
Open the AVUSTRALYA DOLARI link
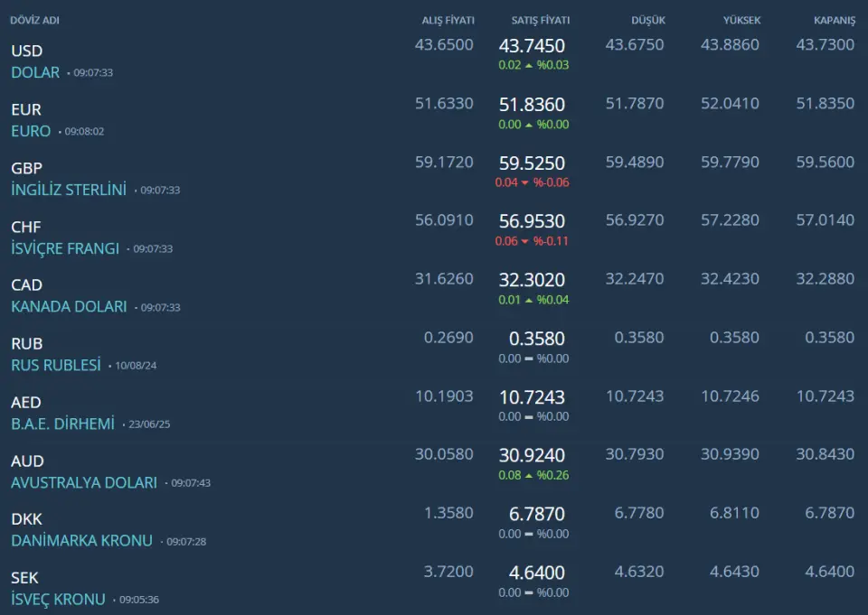click(84, 482)
